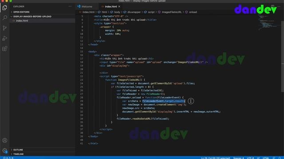The width and height of the screenshot is (284, 159).
Task: Click the 'margin: 20% auto;' CSS line
Action: tap(117, 30)
